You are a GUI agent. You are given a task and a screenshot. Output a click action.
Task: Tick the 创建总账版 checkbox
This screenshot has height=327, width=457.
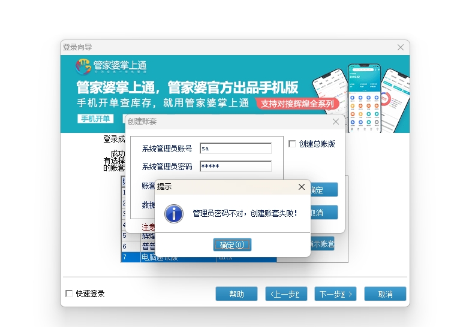point(292,144)
